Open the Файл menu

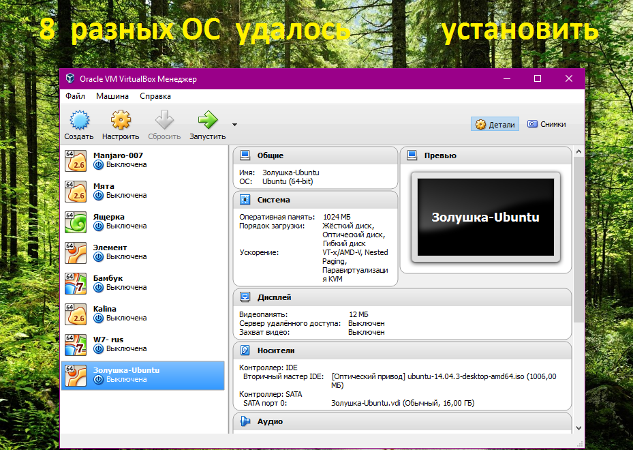click(x=75, y=96)
